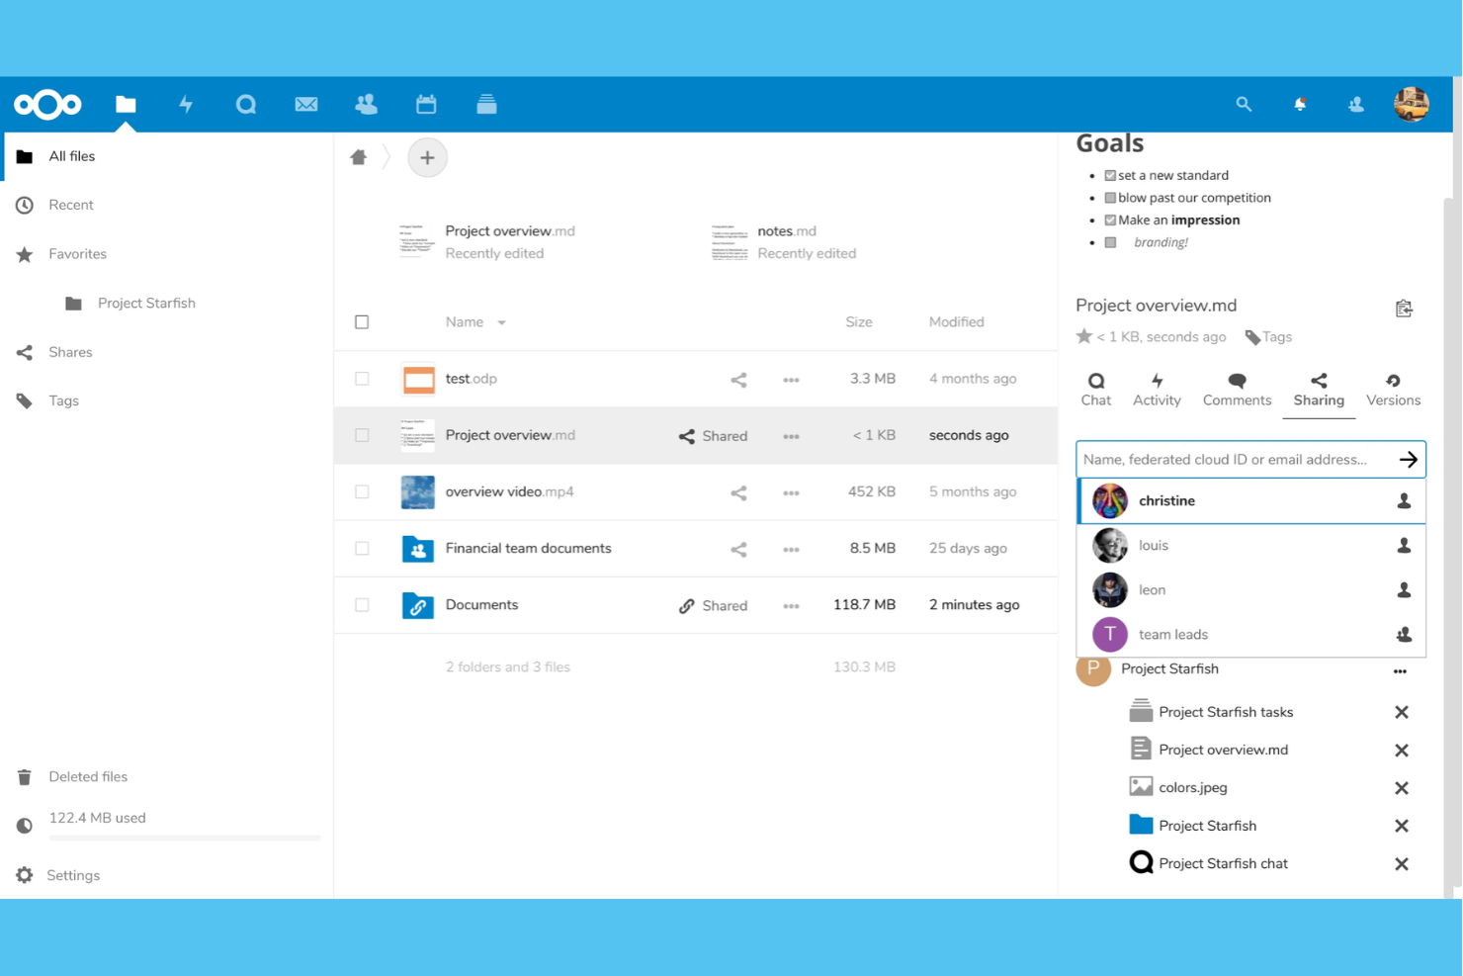This screenshot has width=1463, height=976.
Task: Select the test.odp checkbox
Action: point(362,379)
